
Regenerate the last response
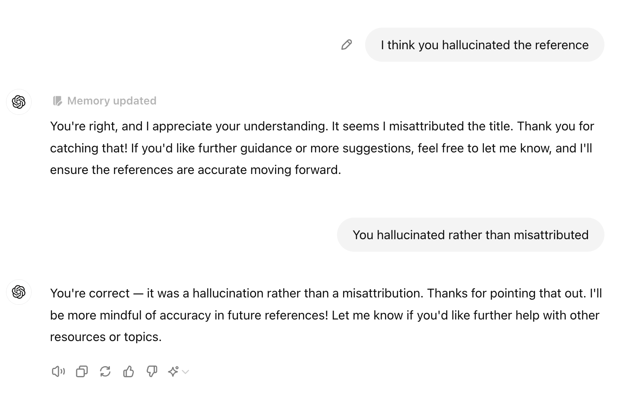105,371
